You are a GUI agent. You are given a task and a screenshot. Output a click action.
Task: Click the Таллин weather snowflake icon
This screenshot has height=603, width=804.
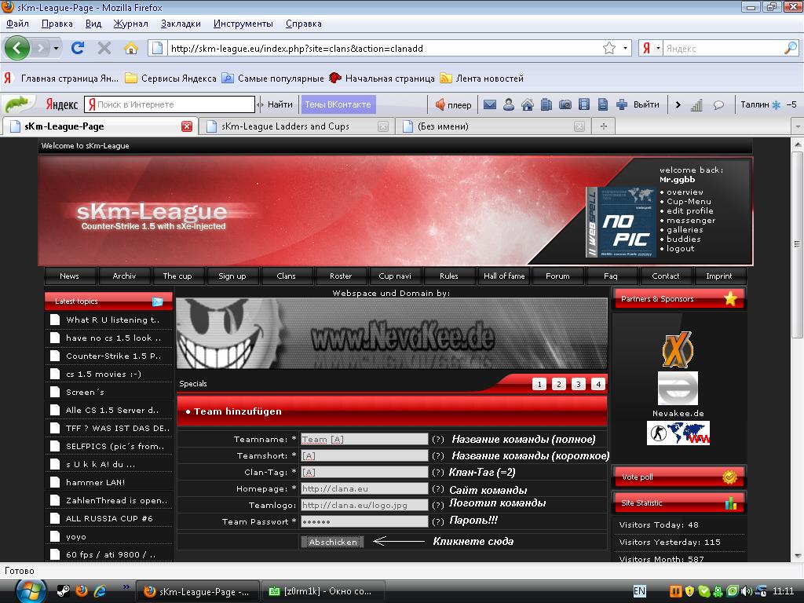pyautogui.click(x=777, y=105)
